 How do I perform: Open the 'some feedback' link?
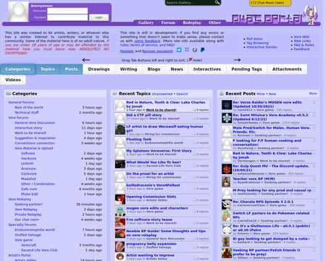click(147, 41)
